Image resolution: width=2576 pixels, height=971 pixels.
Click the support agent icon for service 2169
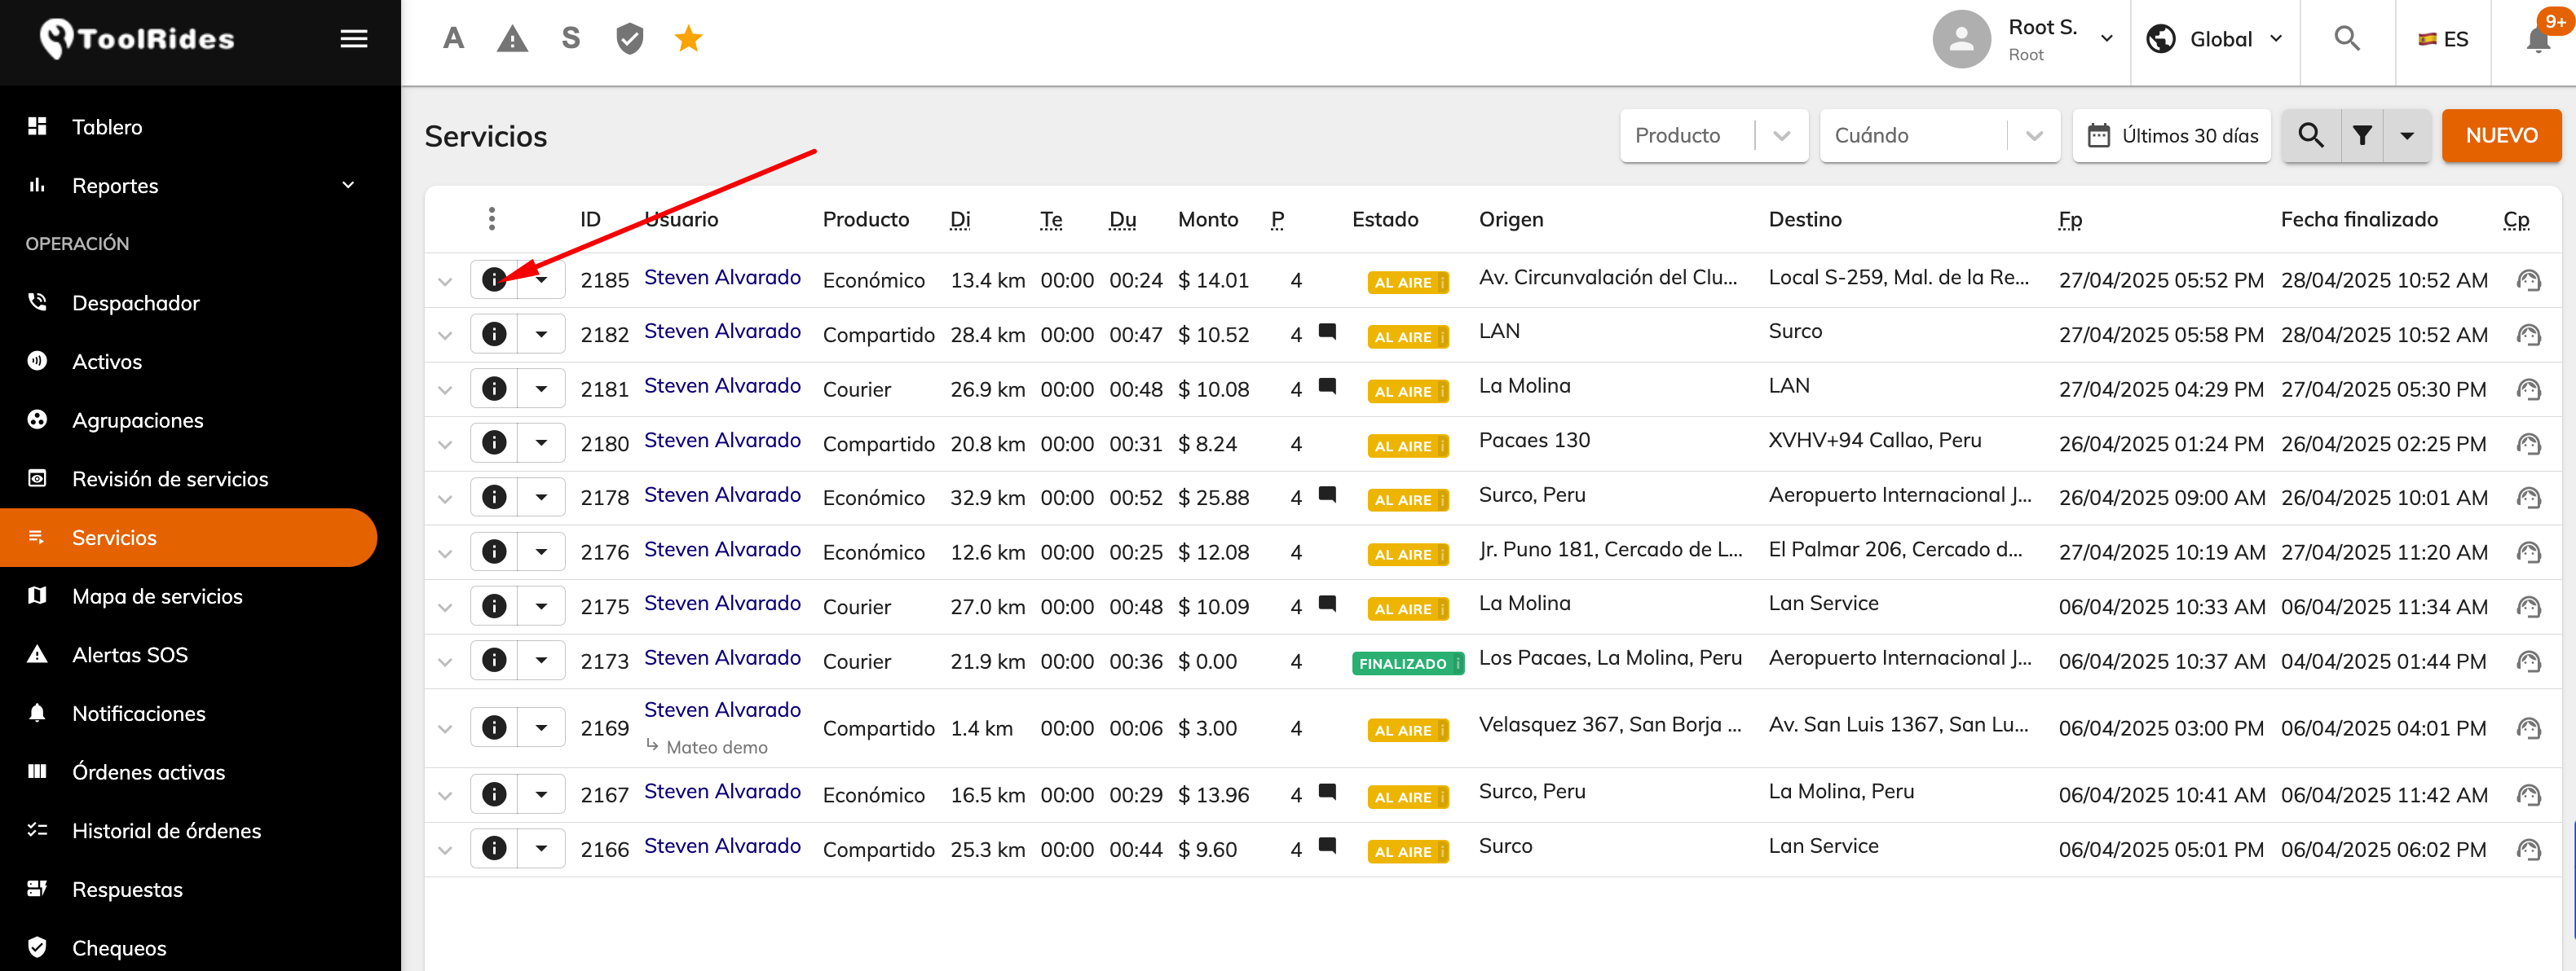(2528, 728)
